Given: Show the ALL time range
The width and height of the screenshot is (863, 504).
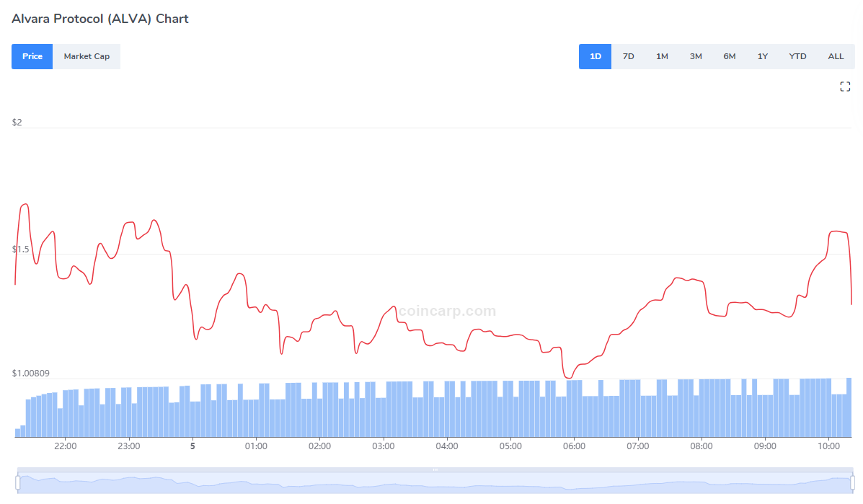Looking at the screenshot, I should pos(836,56).
